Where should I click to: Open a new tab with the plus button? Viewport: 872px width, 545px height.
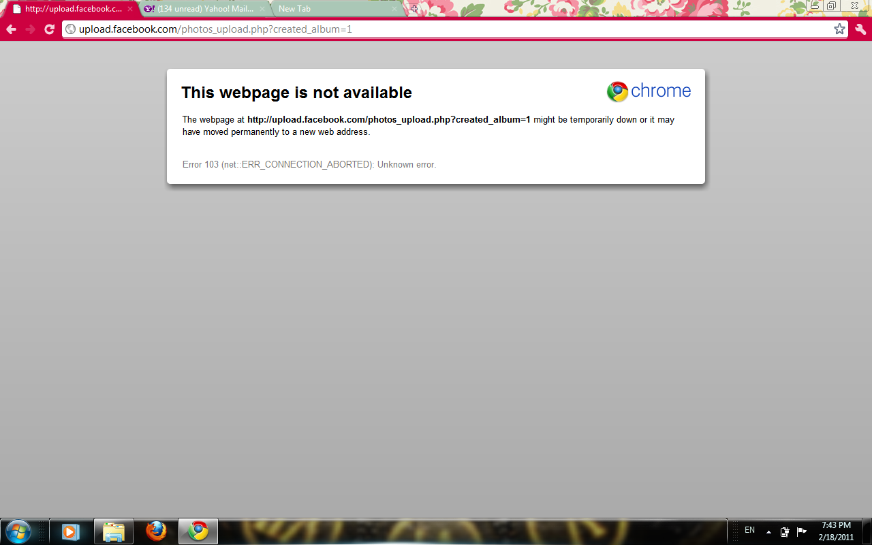[414, 9]
